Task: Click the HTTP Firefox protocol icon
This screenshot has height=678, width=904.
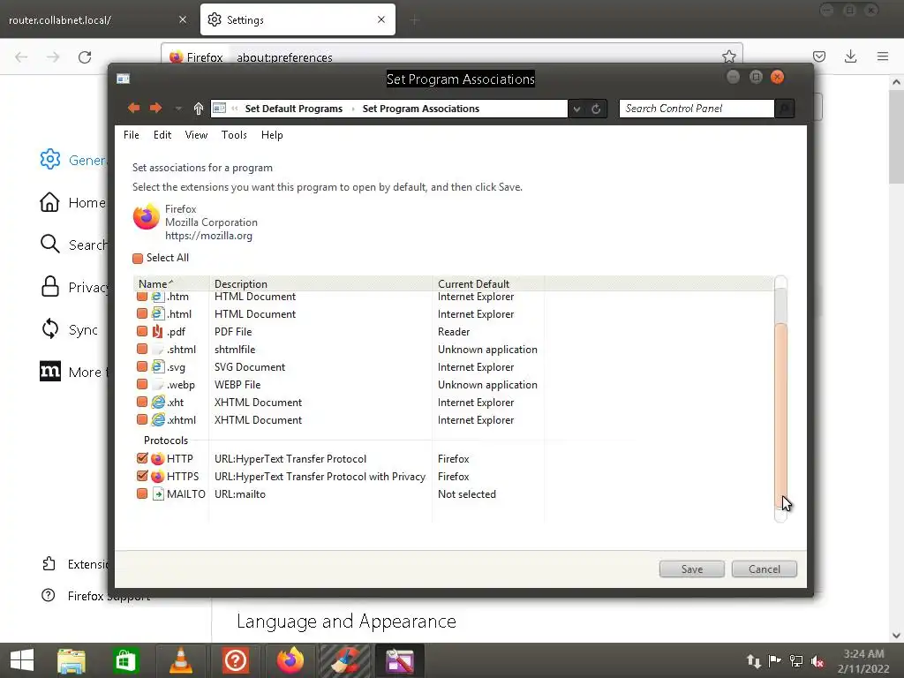Action: point(157,459)
